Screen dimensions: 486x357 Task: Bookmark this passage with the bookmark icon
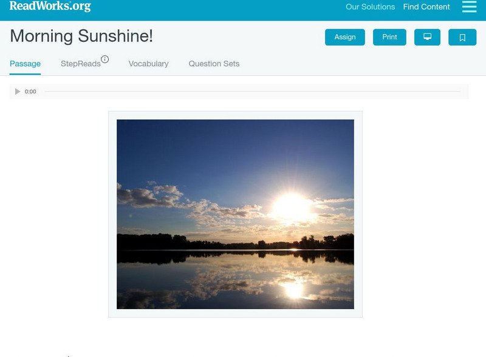point(462,37)
